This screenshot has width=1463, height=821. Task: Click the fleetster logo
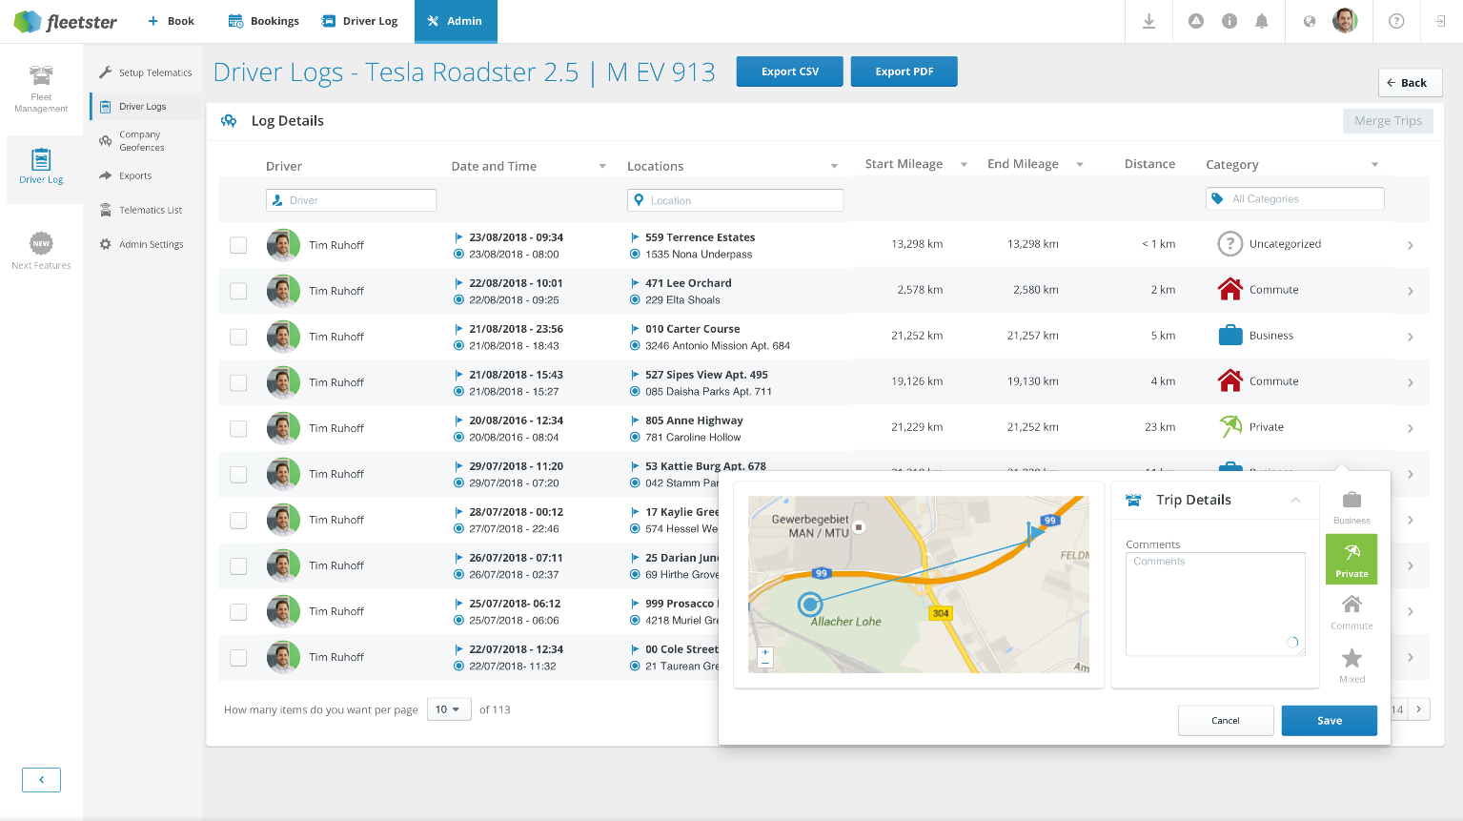point(65,21)
